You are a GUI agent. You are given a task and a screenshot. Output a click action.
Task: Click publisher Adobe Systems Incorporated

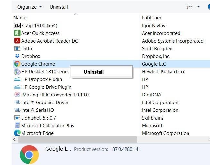pyautogui.click(x=173, y=41)
